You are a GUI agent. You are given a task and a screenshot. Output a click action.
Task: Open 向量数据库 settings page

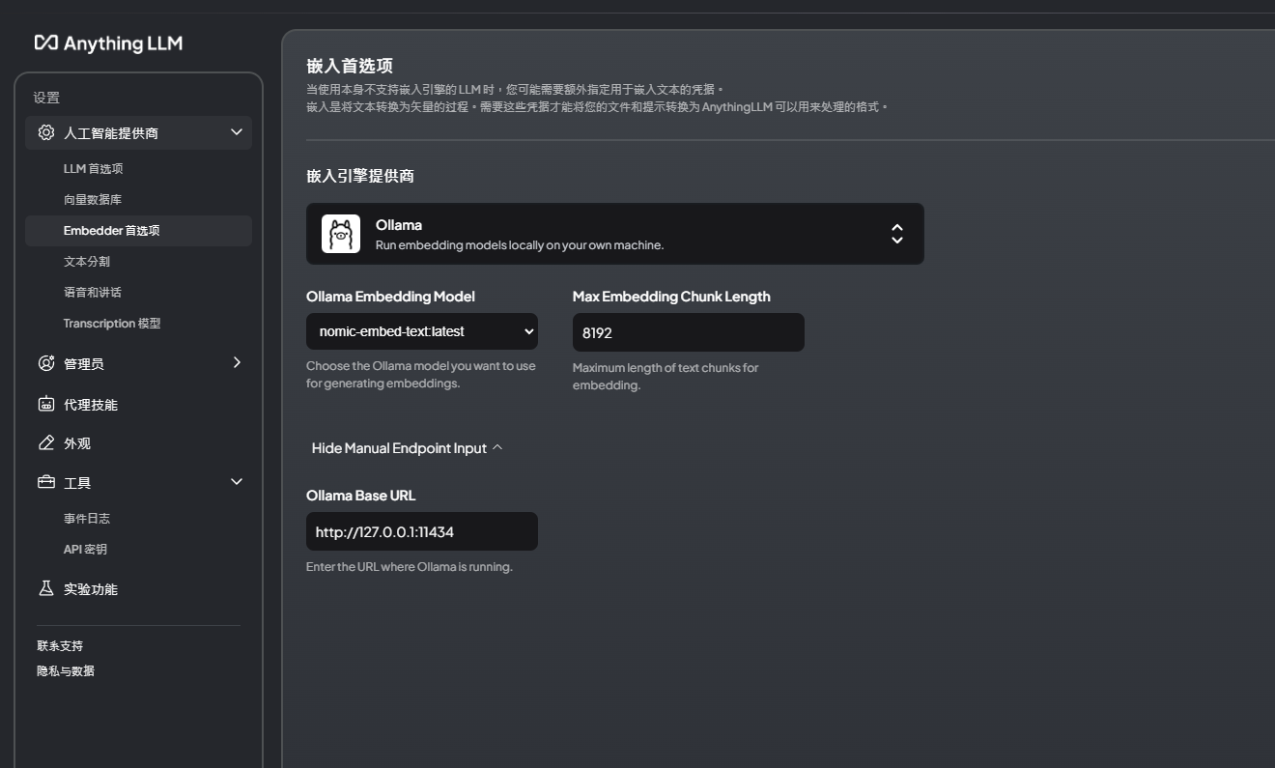[x=93, y=200]
